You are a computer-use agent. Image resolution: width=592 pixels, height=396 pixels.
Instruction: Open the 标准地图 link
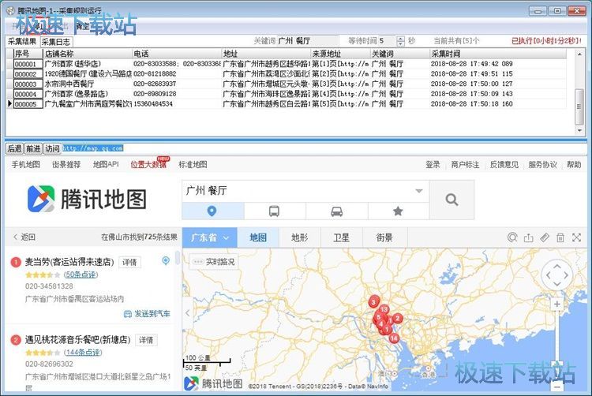tap(193, 164)
